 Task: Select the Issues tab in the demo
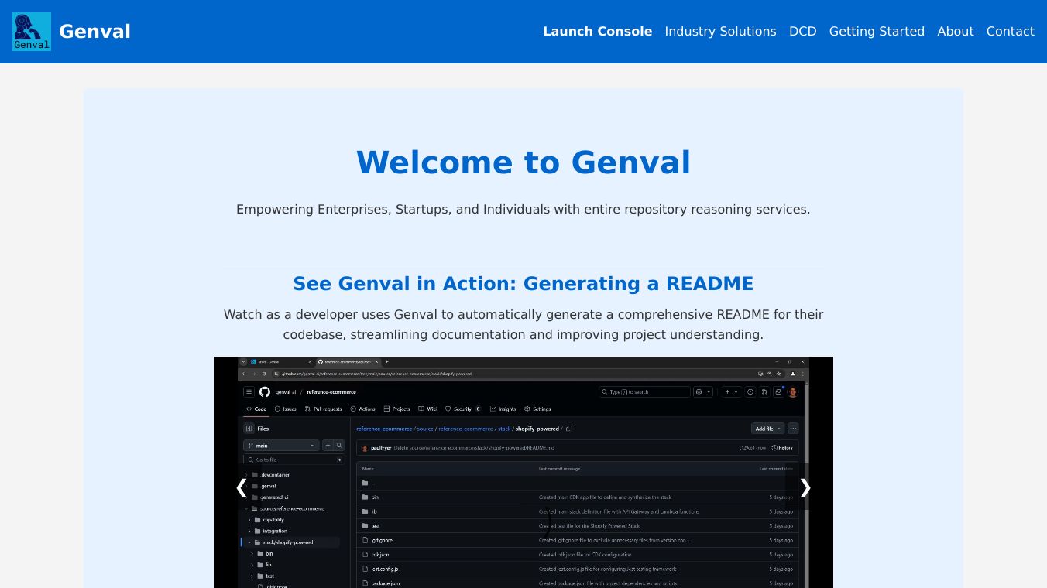tap(285, 409)
